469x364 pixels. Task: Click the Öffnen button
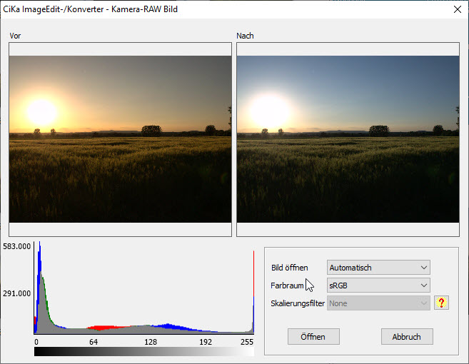pos(313,336)
